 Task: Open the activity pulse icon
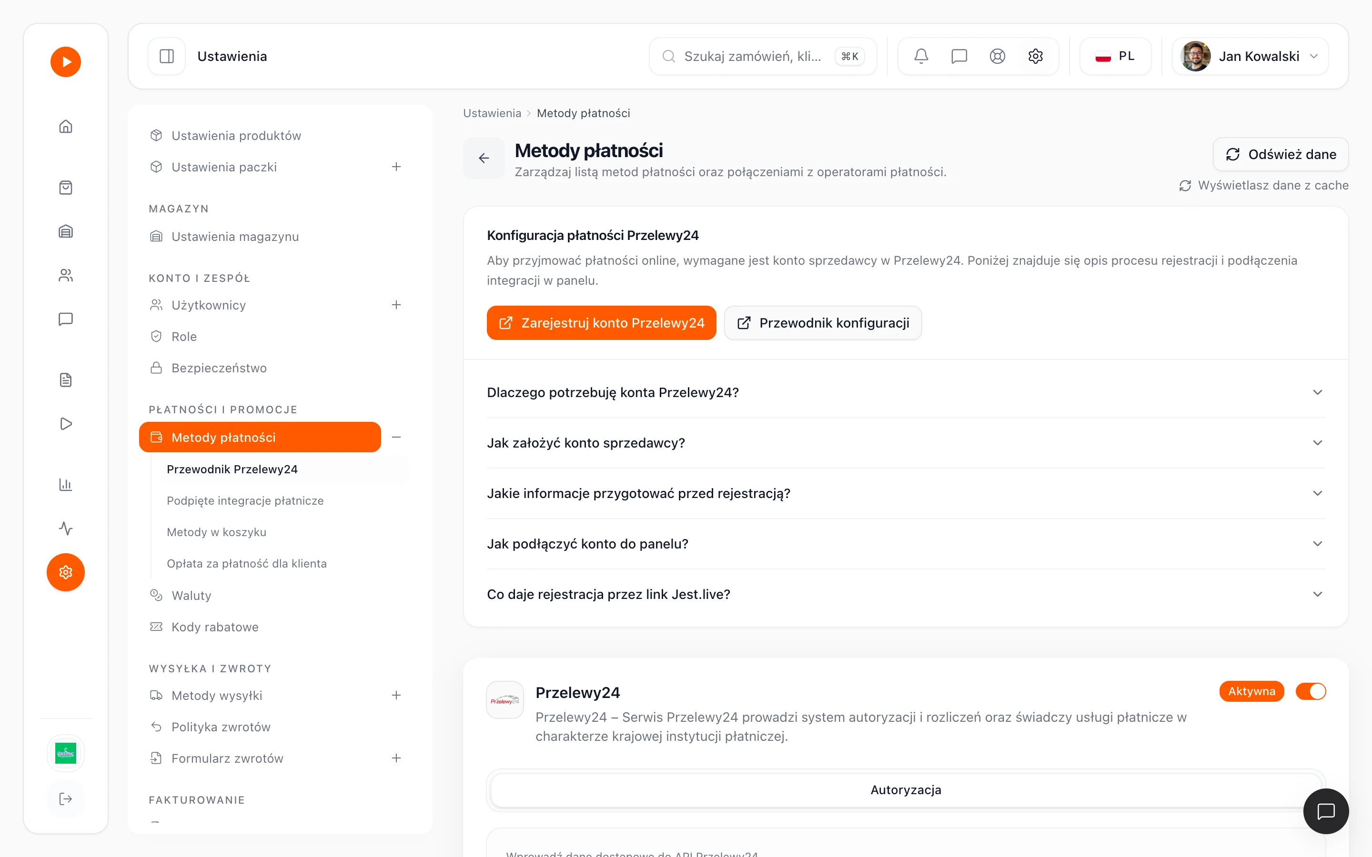[66, 528]
